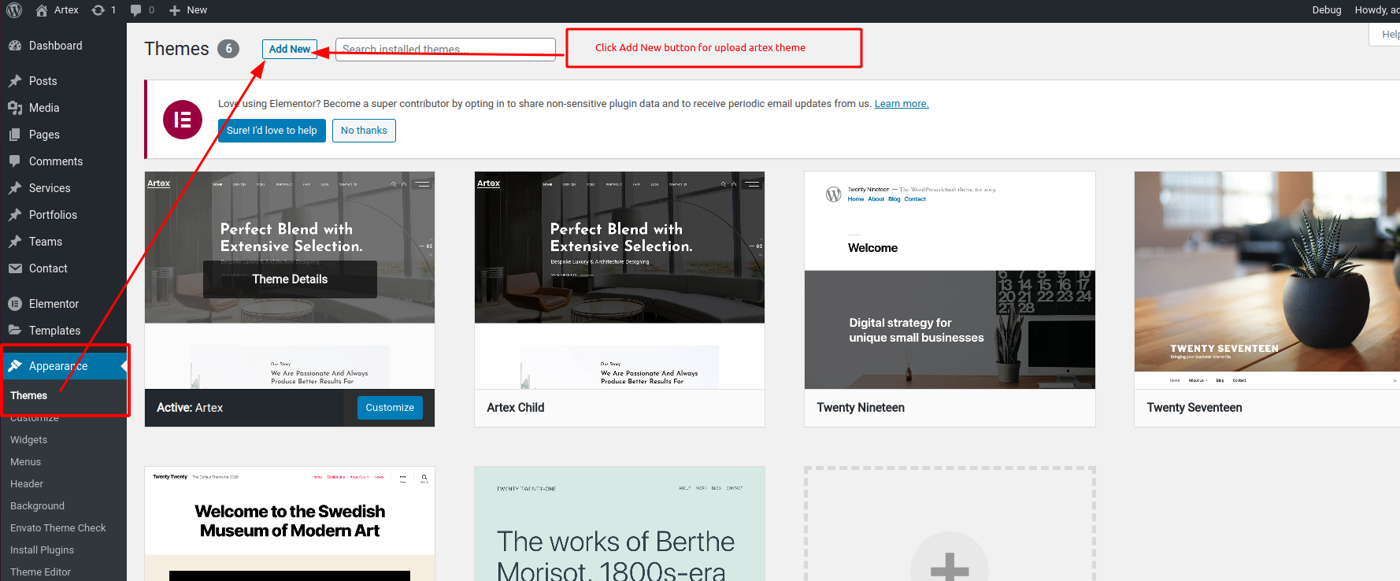The image size is (1400, 581).
Task: Click the Pages icon in sidebar
Action: pos(15,135)
